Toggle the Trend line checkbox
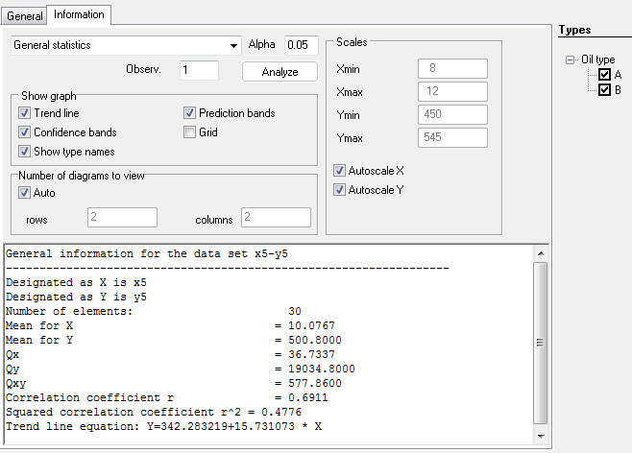Image resolution: width=632 pixels, height=453 pixels. [x=25, y=113]
